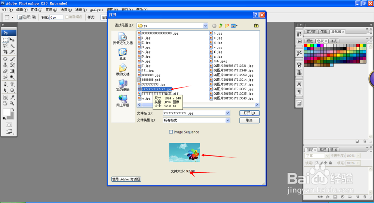This screenshot has width=374, height=203.
Task: Click the swap foreground/background colors arrow
Action: click(13, 110)
